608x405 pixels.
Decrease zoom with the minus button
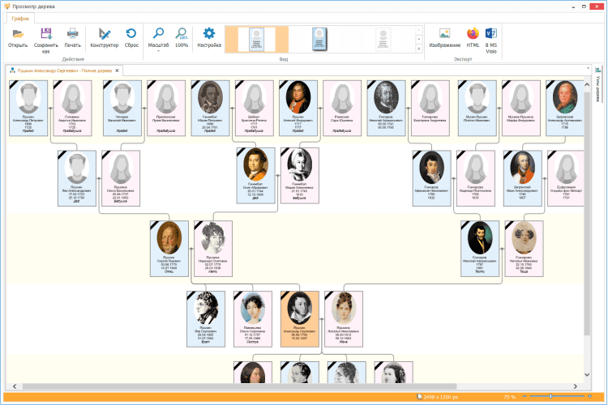coord(525,396)
